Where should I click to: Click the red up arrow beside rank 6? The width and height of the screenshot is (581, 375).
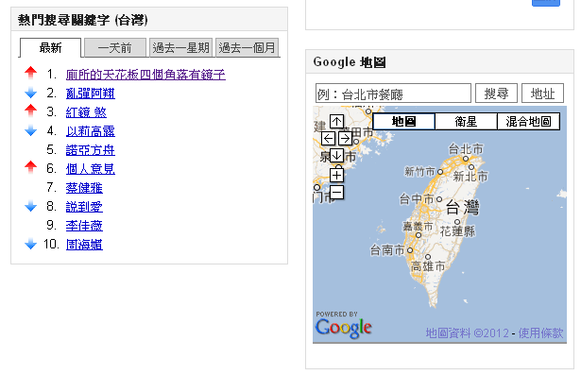point(31,167)
